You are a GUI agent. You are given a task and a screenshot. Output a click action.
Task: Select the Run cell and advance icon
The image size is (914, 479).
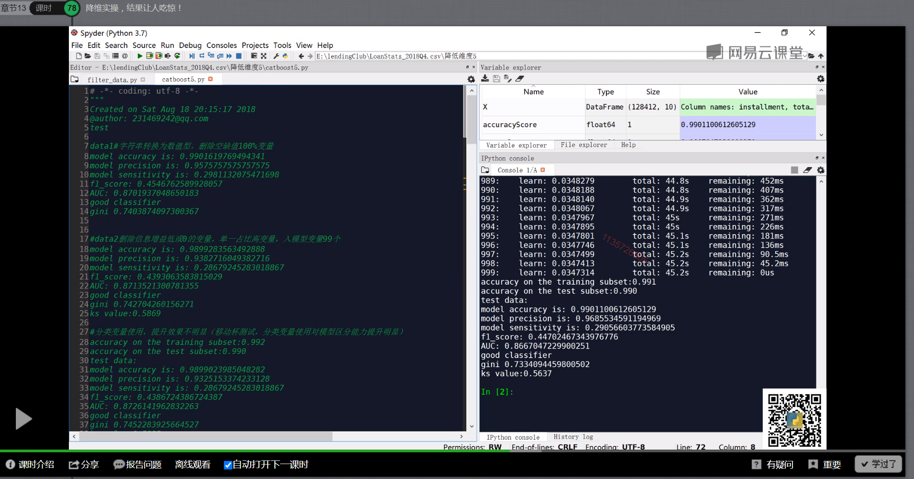tap(159, 56)
